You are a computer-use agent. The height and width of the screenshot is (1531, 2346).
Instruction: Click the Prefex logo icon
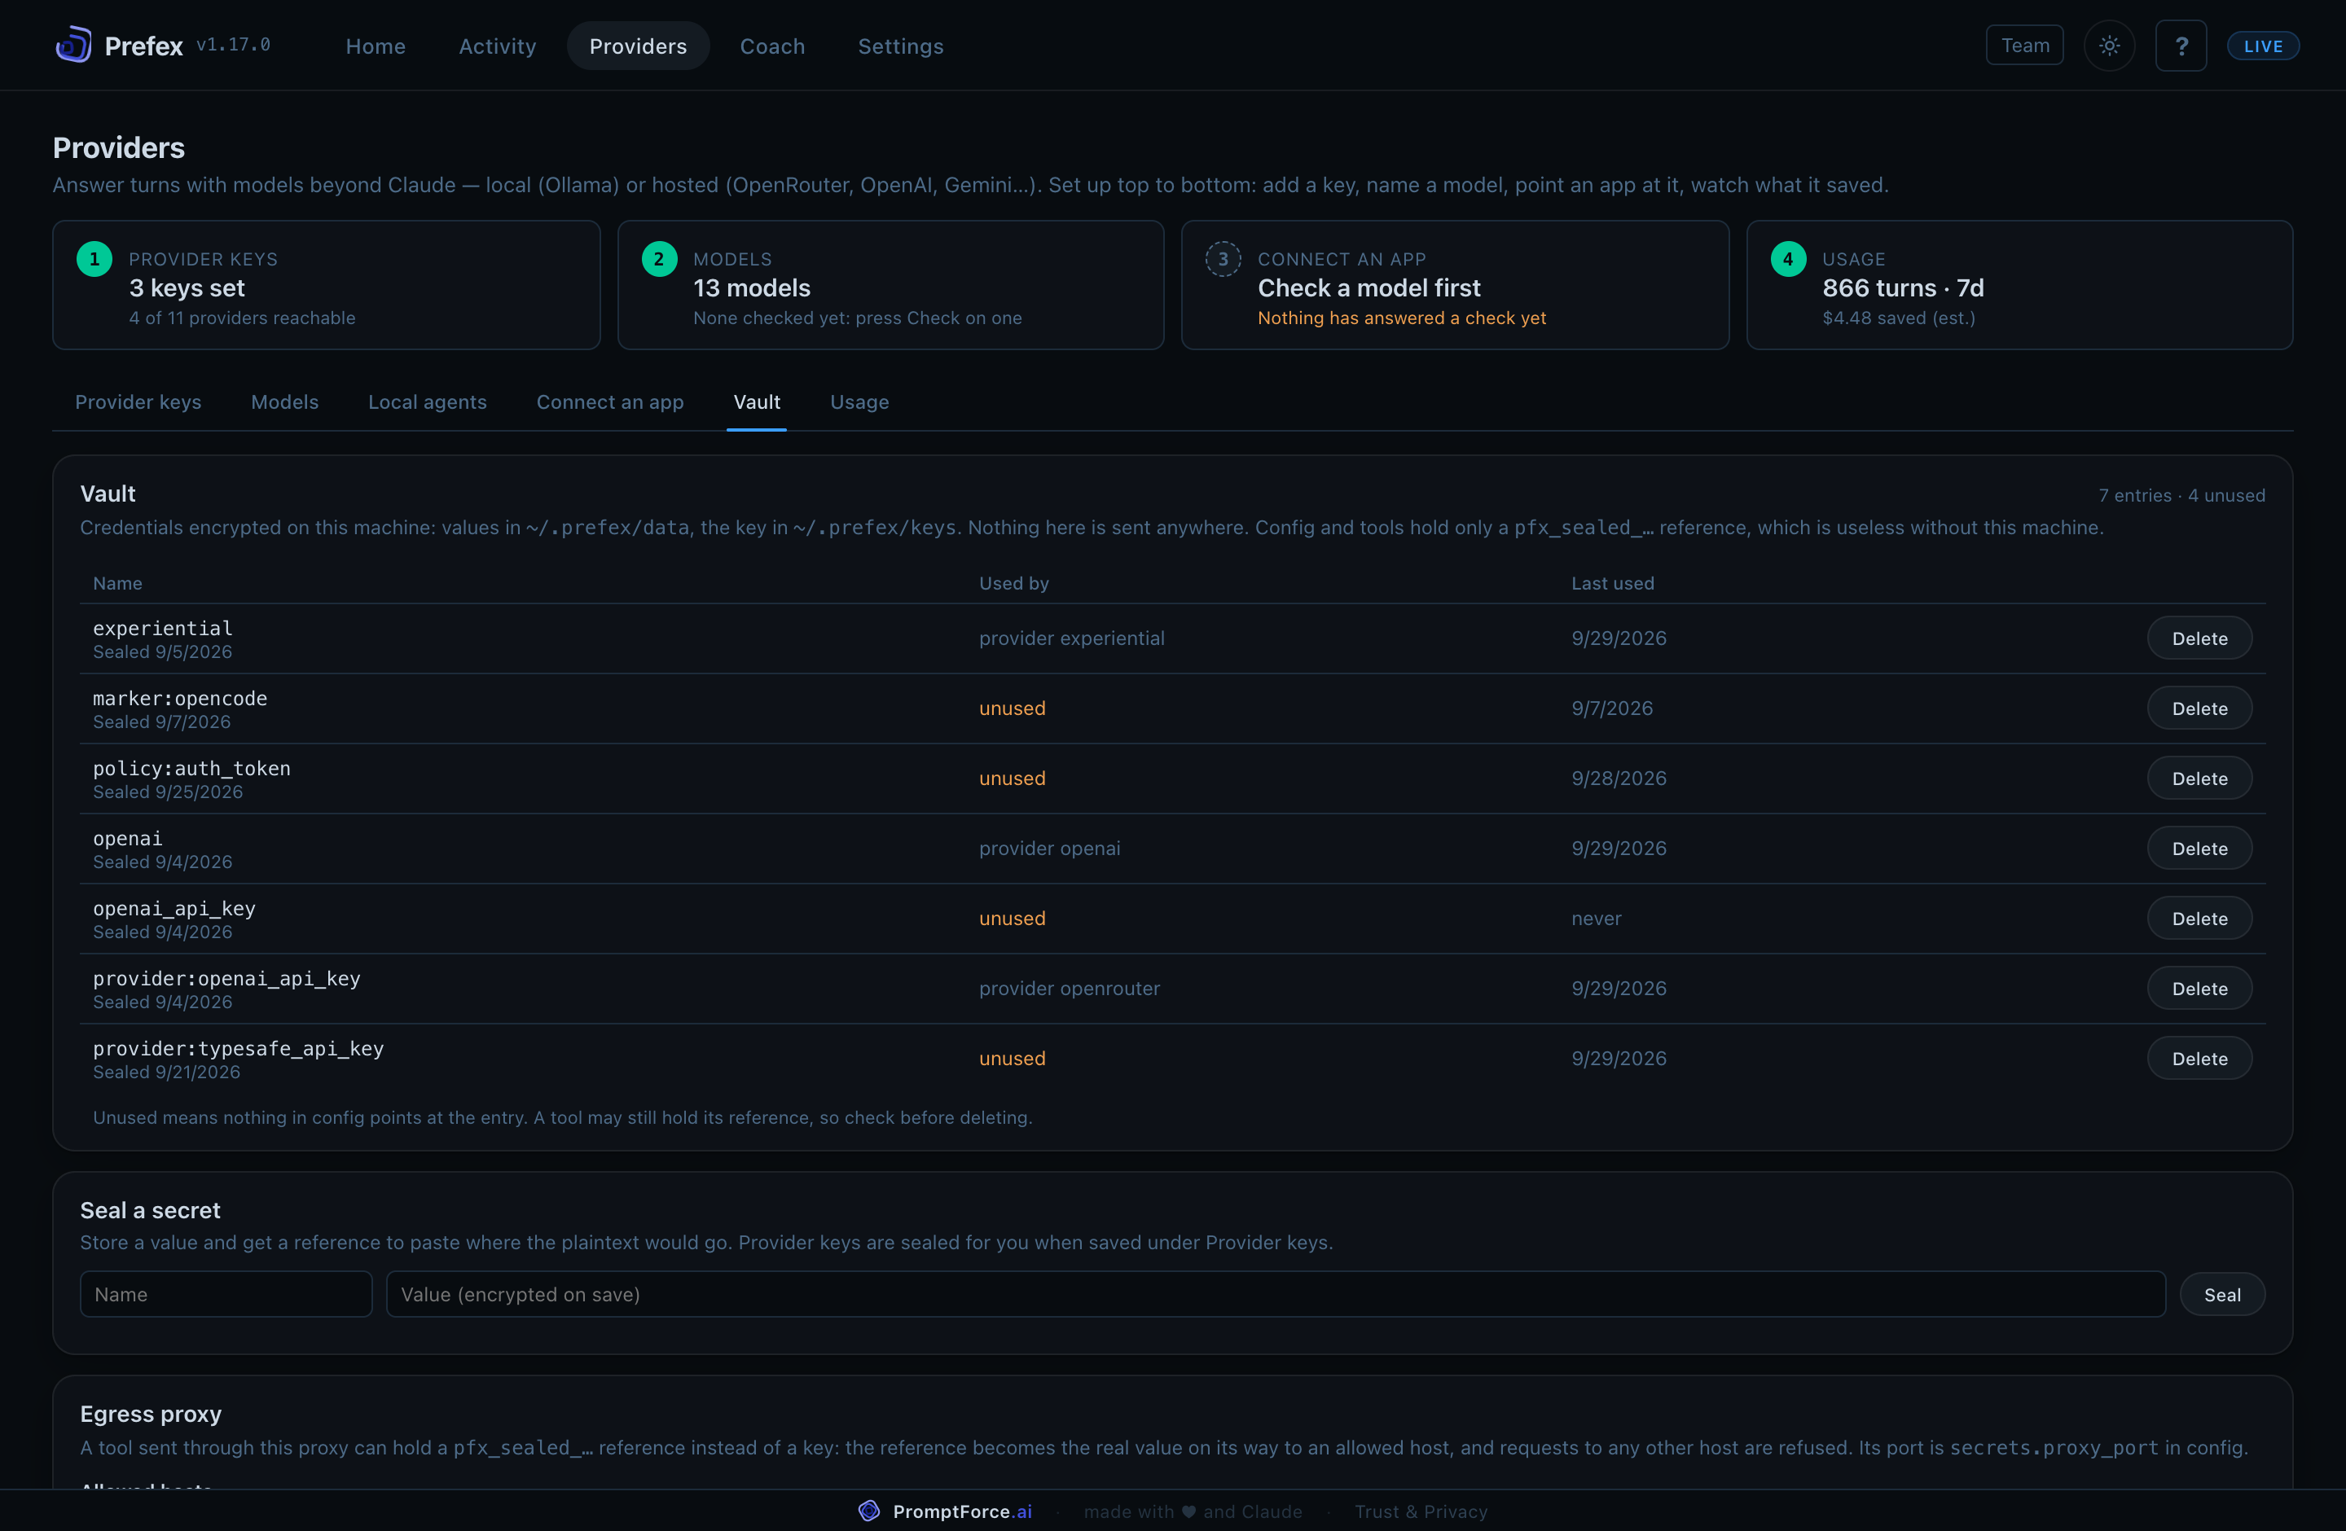coord(74,46)
